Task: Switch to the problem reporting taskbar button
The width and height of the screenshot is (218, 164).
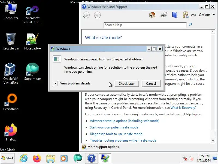Action: 105,158
